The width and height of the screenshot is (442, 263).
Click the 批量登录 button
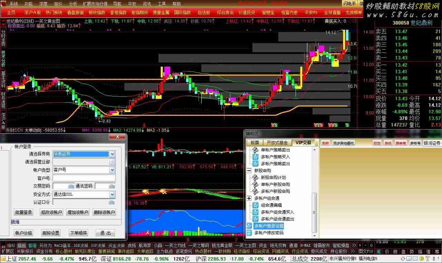tap(23, 212)
